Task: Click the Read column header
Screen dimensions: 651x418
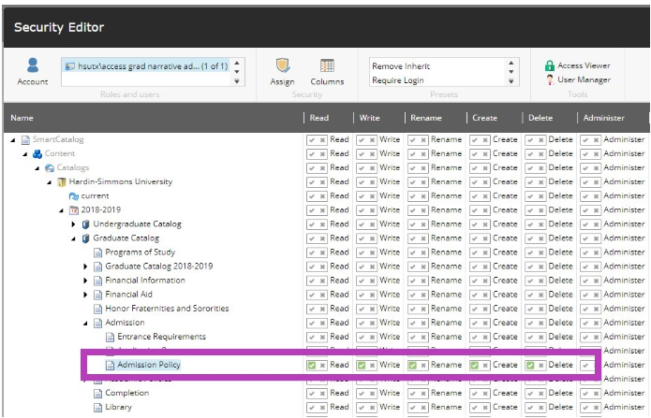Action: click(318, 118)
